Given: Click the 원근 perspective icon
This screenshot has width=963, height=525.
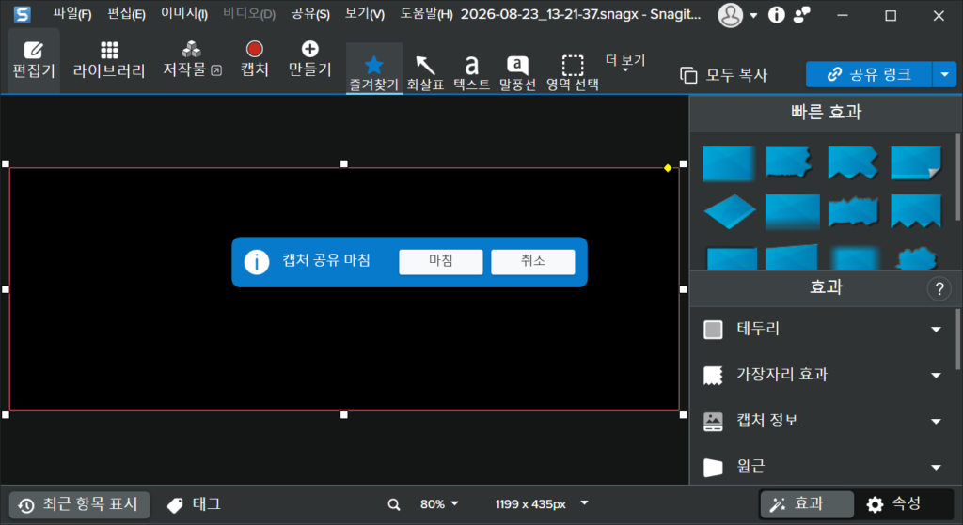Looking at the screenshot, I should pos(713,468).
